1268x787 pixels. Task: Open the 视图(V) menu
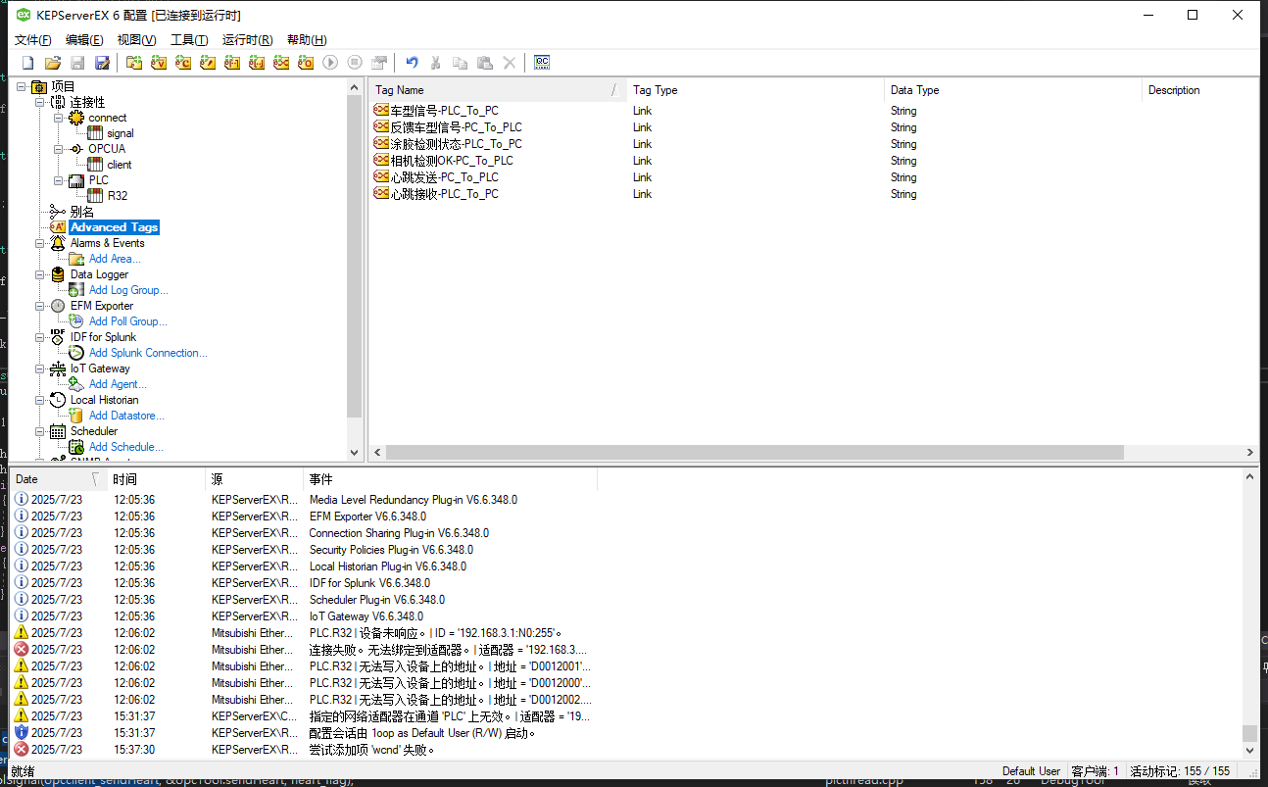pyautogui.click(x=136, y=39)
